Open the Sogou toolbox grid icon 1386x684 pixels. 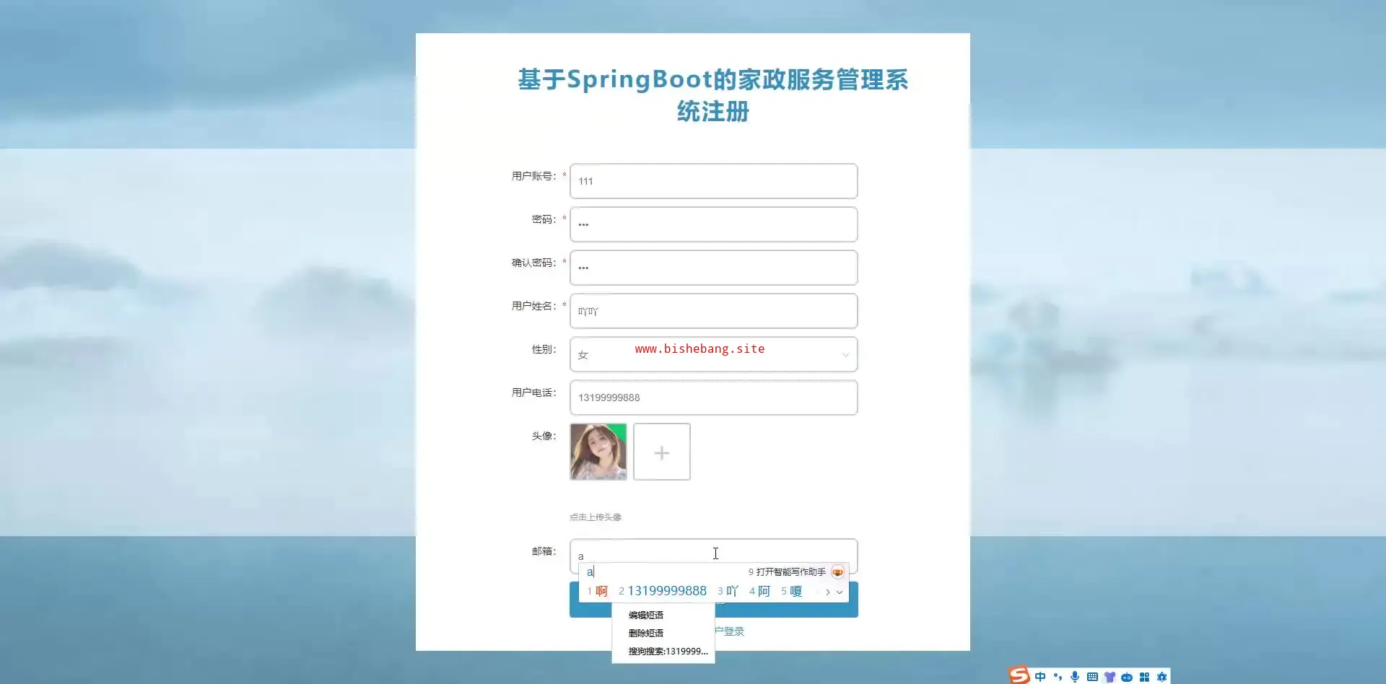click(1144, 677)
